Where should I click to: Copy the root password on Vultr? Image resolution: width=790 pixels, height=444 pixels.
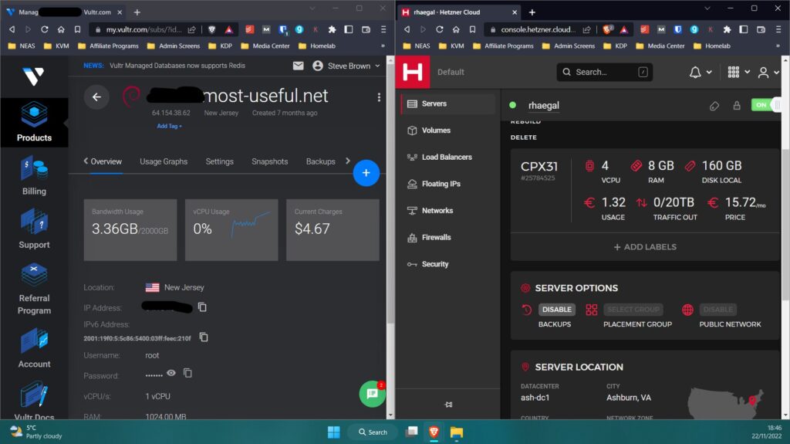[x=187, y=373]
